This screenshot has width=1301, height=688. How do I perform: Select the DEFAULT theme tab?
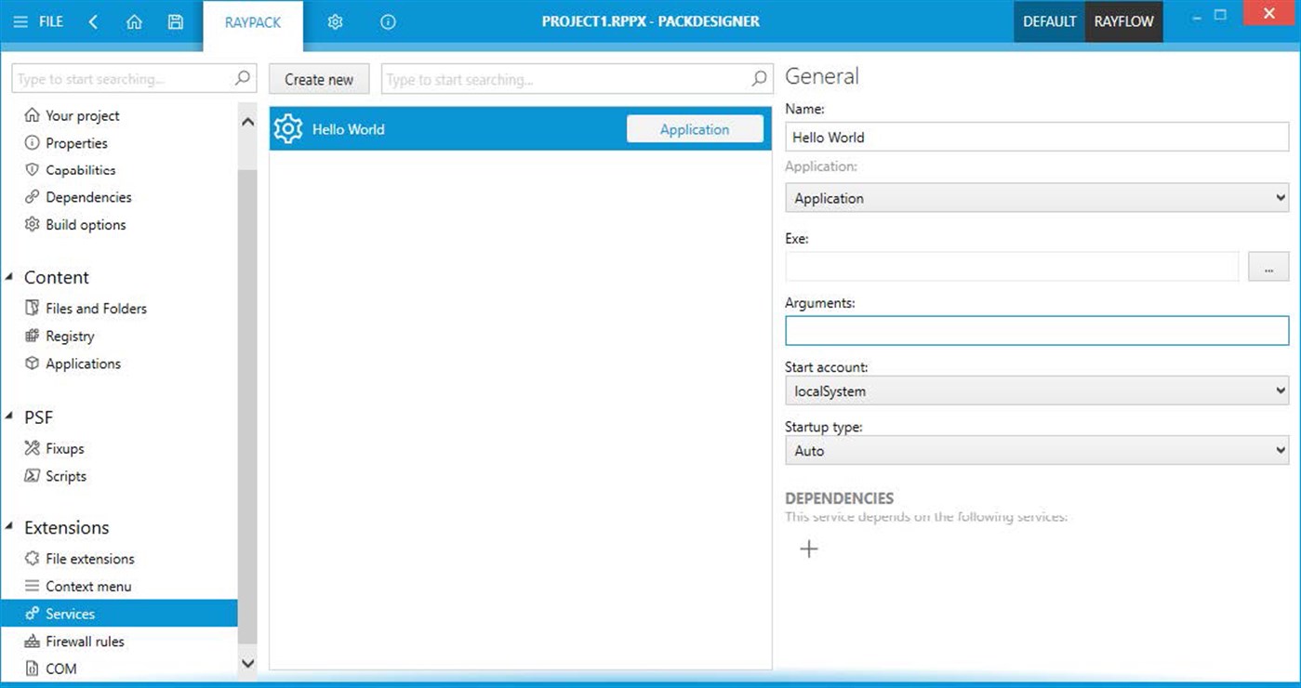click(x=1049, y=21)
